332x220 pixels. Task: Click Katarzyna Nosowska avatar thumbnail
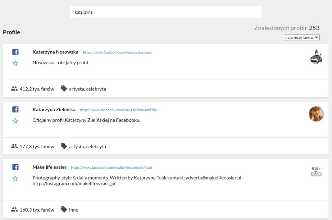(316, 56)
